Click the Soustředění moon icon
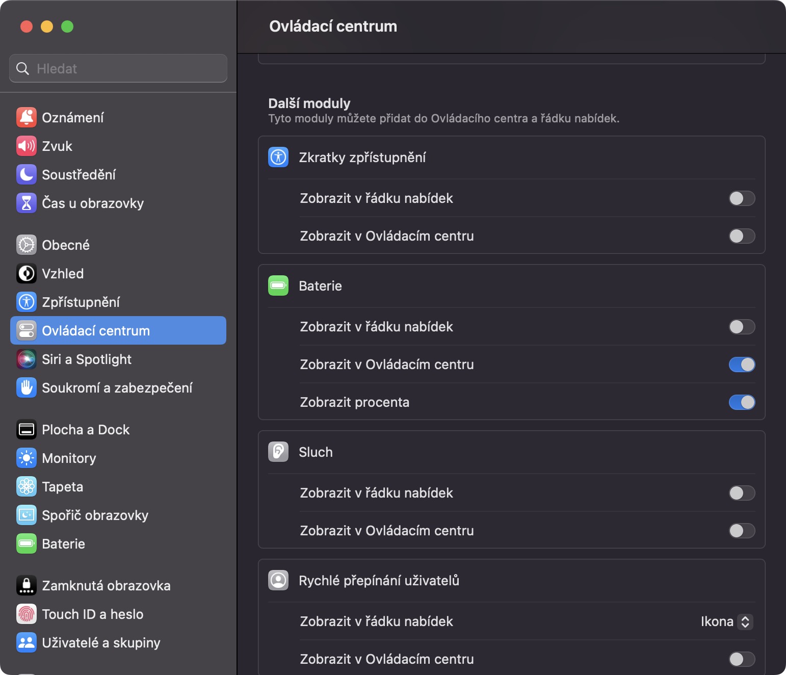The image size is (786, 675). click(x=27, y=175)
